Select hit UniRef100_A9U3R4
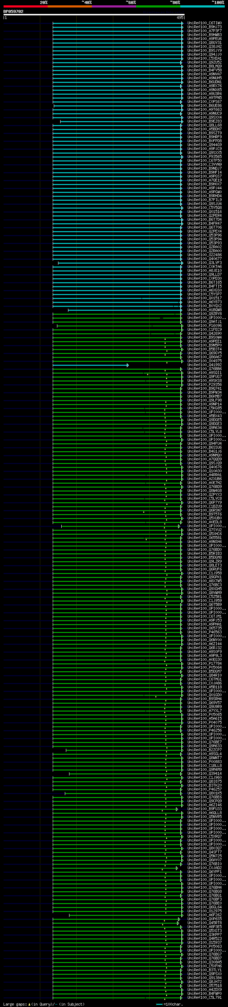Image resolution: width=228 pixels, height=1007 pixels. click(x=204, y=94)
